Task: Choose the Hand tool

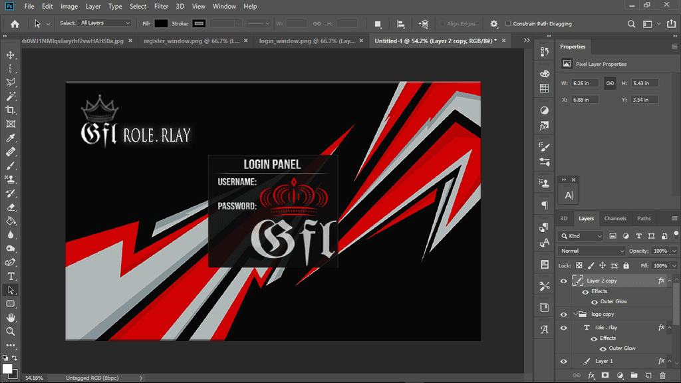Action: tap(11, 317)
